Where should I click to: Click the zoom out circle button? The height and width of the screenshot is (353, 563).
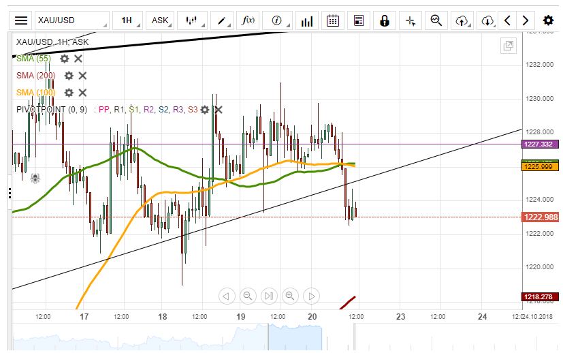[x=248, y=296]
